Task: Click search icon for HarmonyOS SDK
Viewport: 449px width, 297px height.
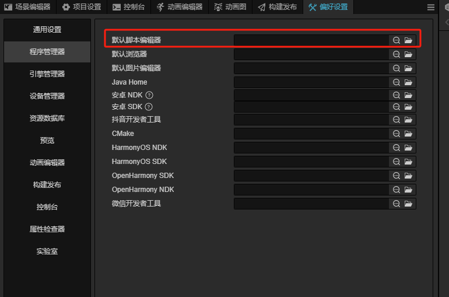Action: click(x=397, y=162)
